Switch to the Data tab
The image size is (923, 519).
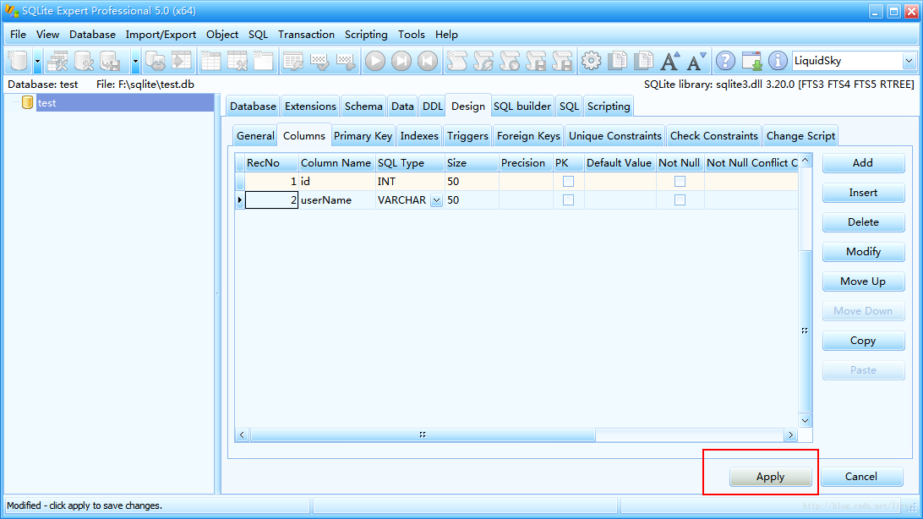coord(402,107)
